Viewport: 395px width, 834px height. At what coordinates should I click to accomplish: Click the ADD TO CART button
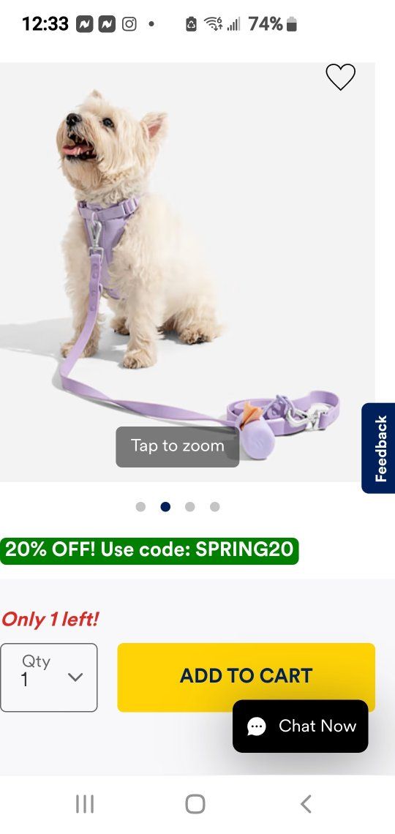coord(247,677)
